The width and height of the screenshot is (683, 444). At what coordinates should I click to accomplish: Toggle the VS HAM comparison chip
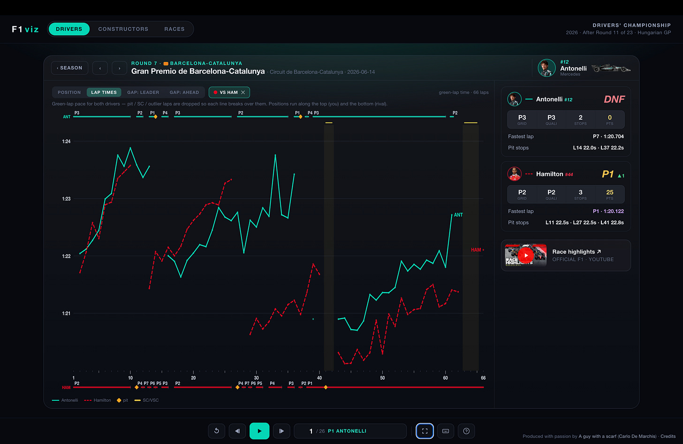(228, 92)
